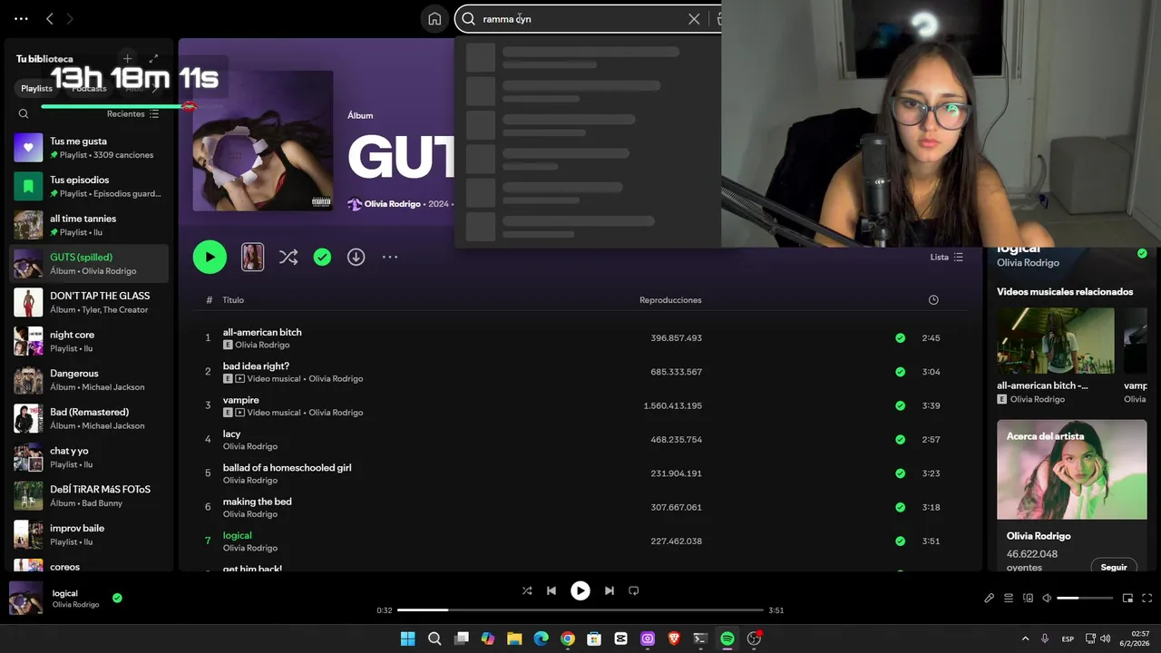
Task: Open the play queue icon
Action: point(1009,598)
